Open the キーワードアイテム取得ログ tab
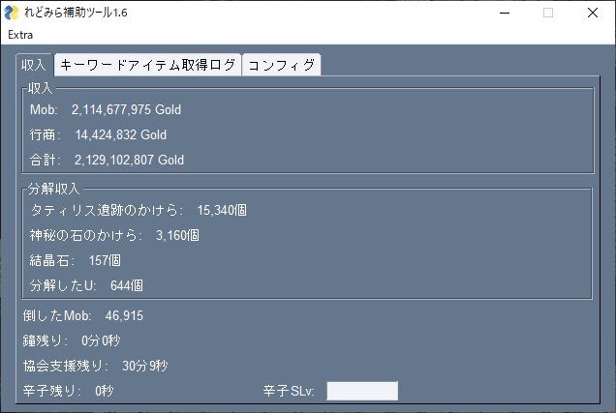Image resolution: width=616 pixels, height=413 pixels. [x=148, y=65]
